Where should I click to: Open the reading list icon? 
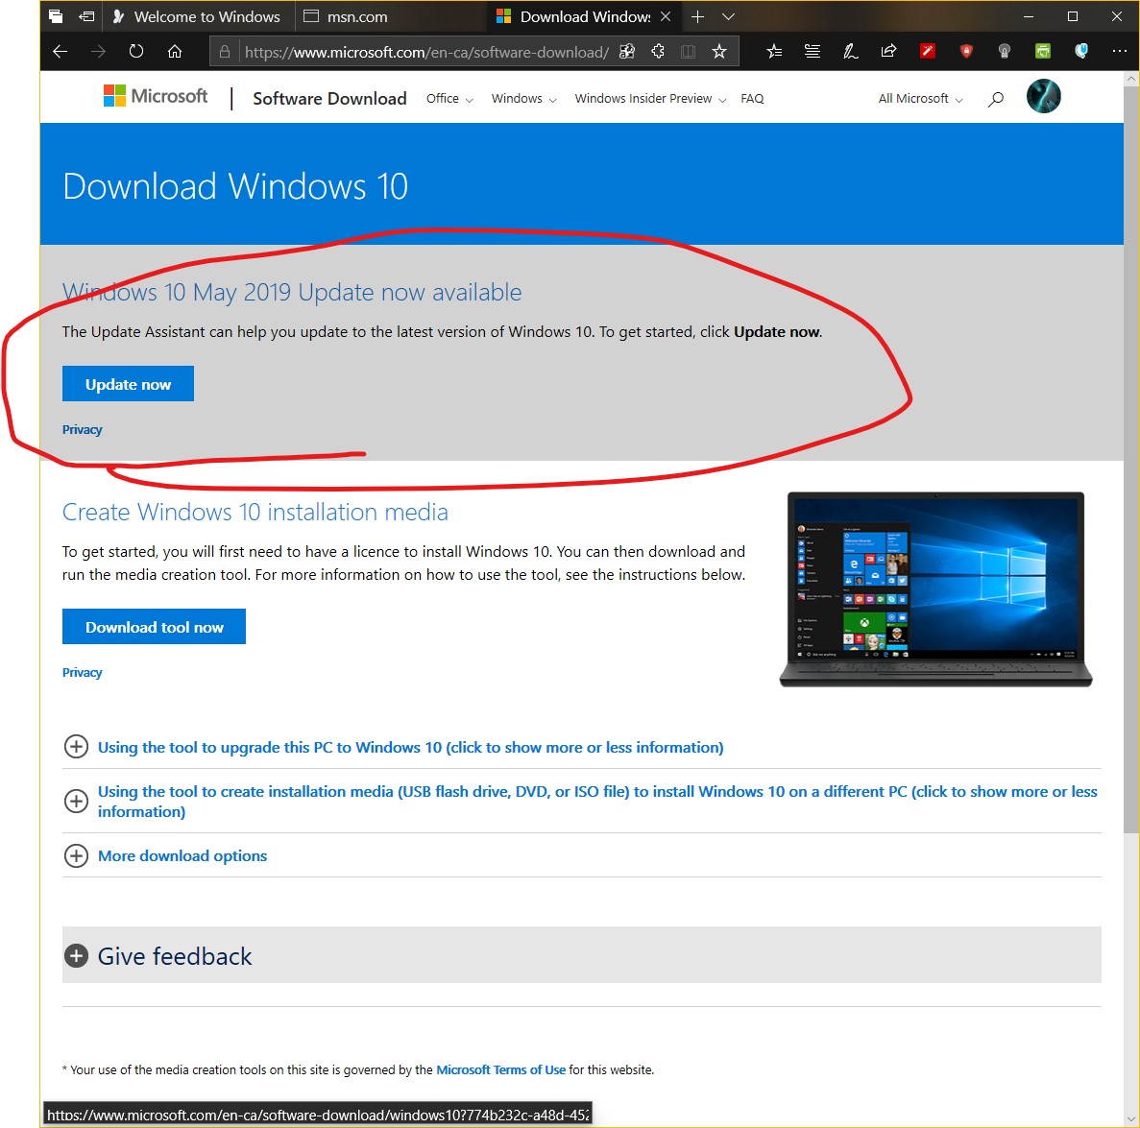(813, 51)
